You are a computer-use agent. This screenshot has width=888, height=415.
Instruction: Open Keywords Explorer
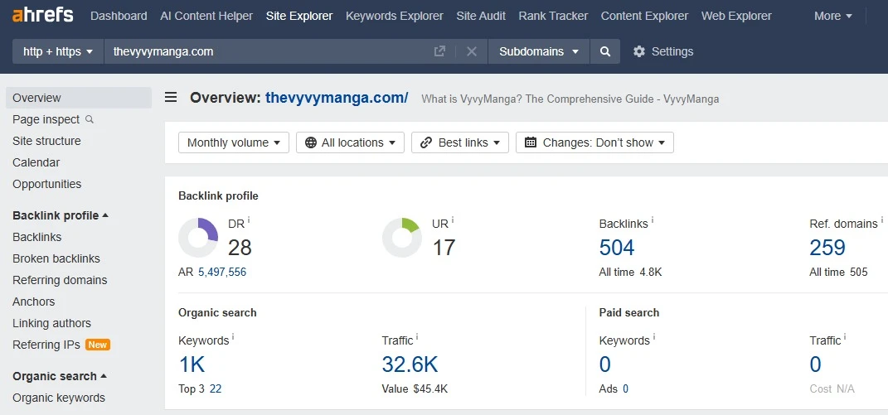point(394,16)
